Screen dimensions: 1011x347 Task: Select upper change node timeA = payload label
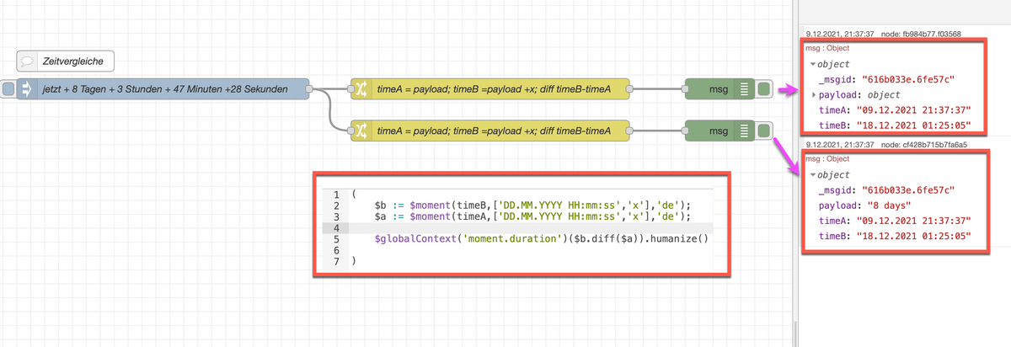click(x=494, y=88)
